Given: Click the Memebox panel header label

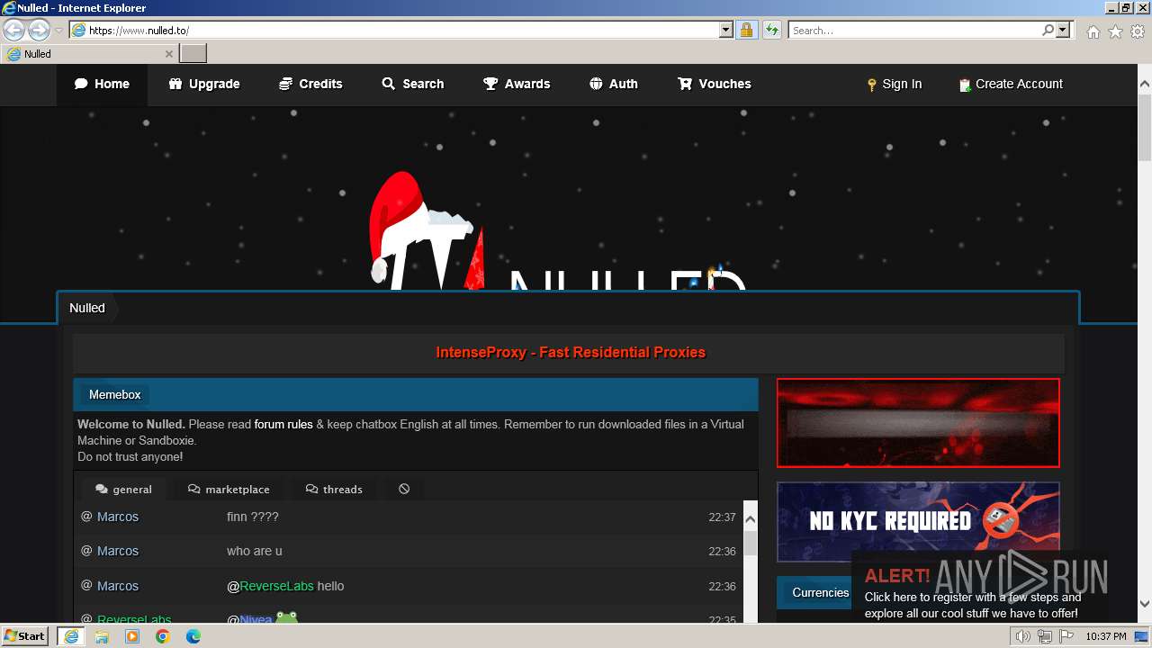Looking at the screenshot, I should [x=114, y=394].
